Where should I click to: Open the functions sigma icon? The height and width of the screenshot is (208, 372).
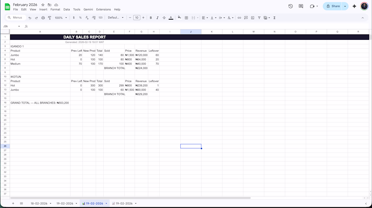275,18
